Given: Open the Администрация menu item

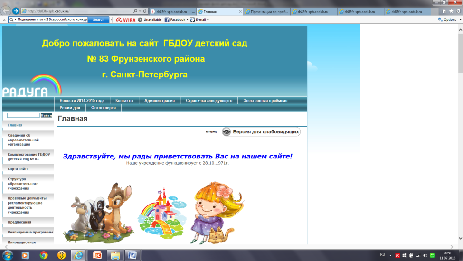Looking at the screenshot, I should point(160,101).
